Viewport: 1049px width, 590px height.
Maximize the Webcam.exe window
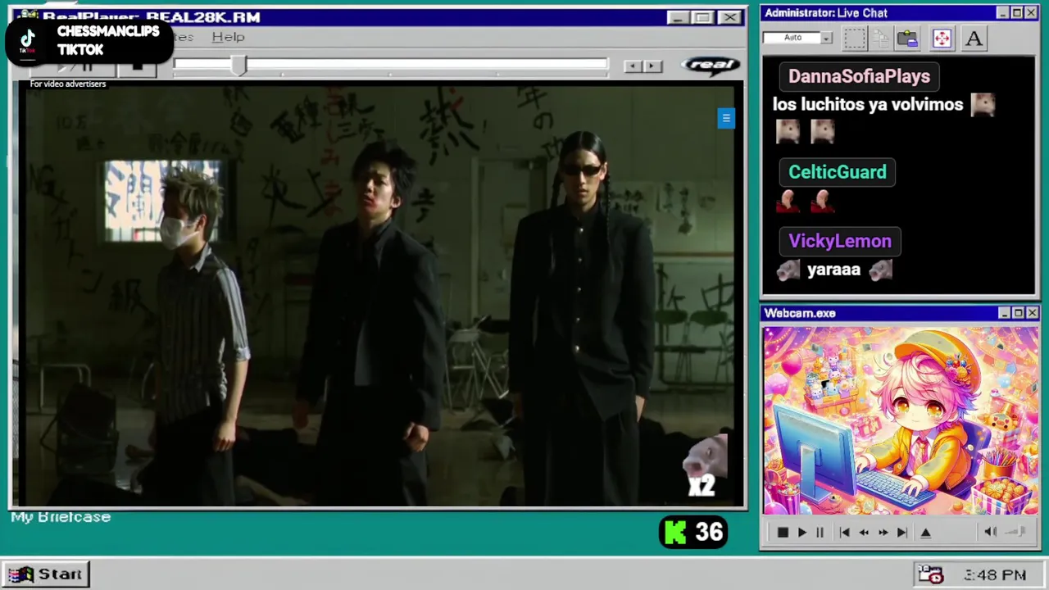[x=1018, y=313]
